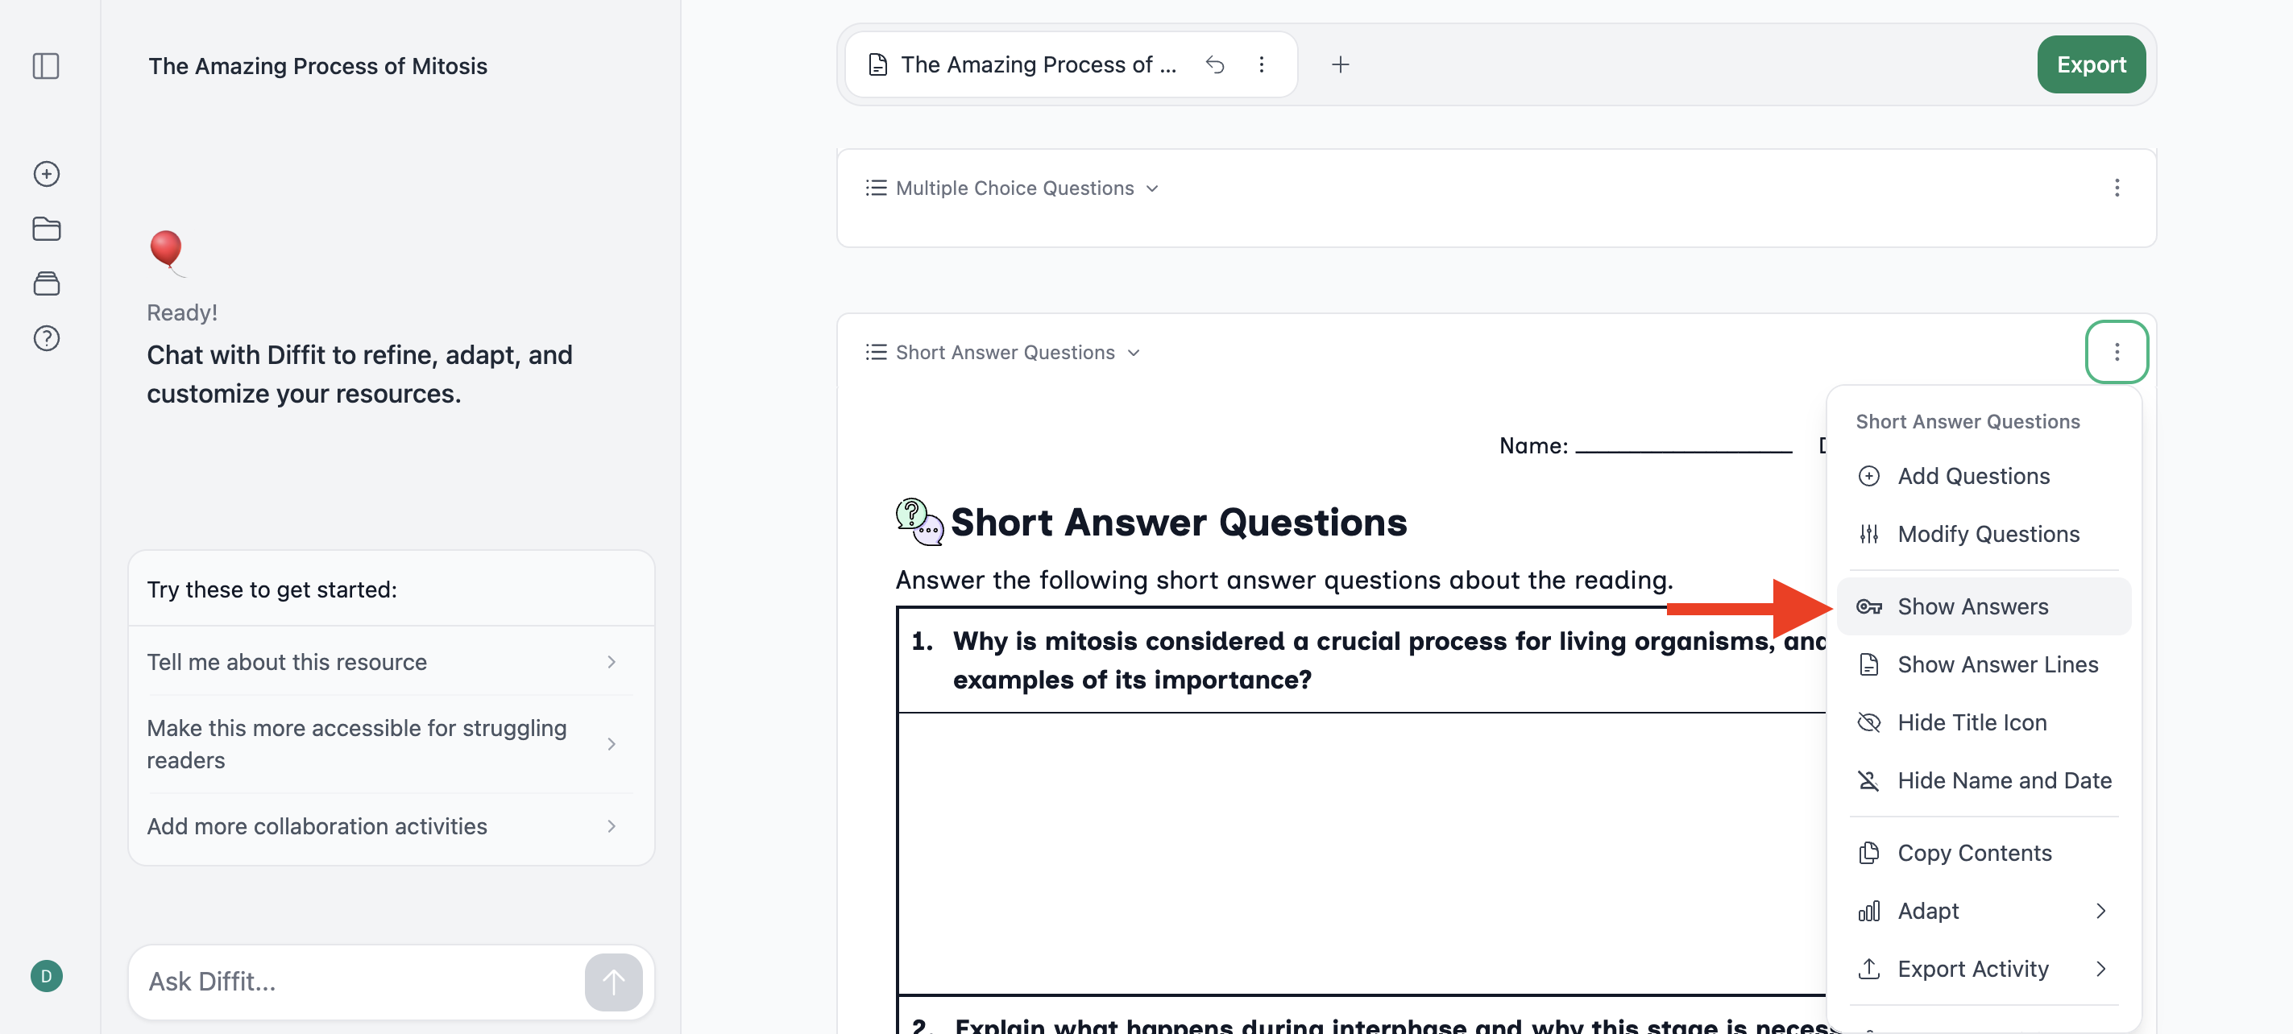Expand the Adapt submenu

click(x=1984, y=910)
